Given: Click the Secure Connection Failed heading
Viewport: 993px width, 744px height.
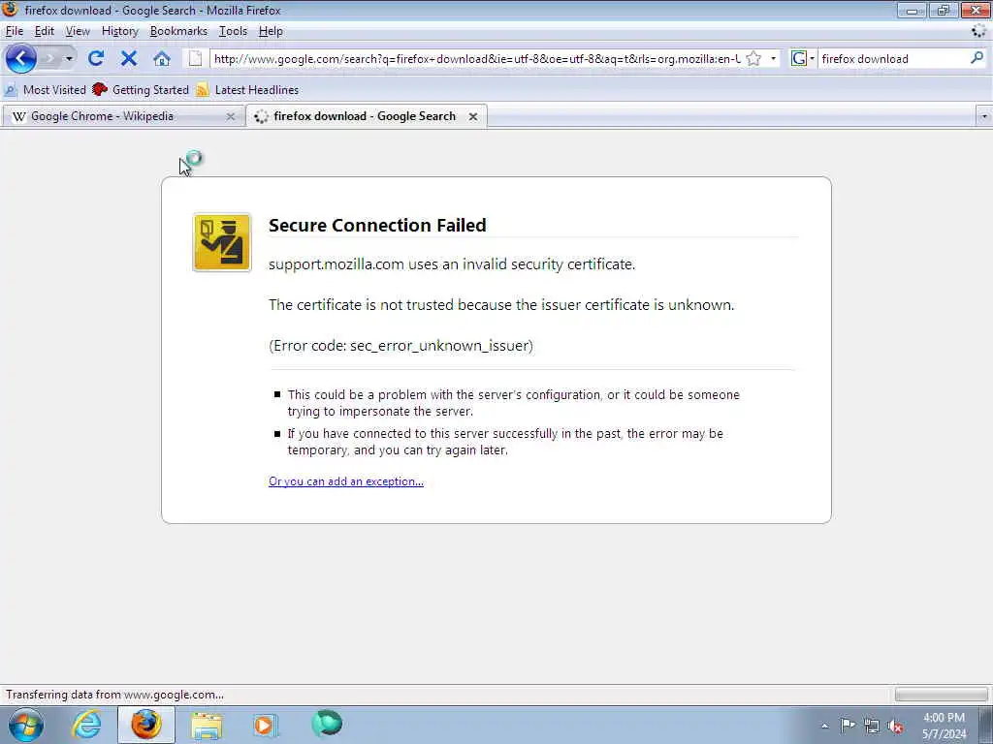Looking at the screenshot, I should coord(377,225).
